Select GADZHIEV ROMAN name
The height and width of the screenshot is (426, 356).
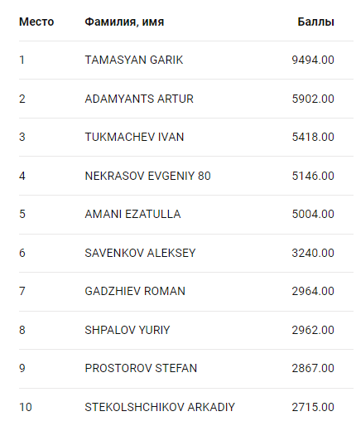click(x=135, y=291)
